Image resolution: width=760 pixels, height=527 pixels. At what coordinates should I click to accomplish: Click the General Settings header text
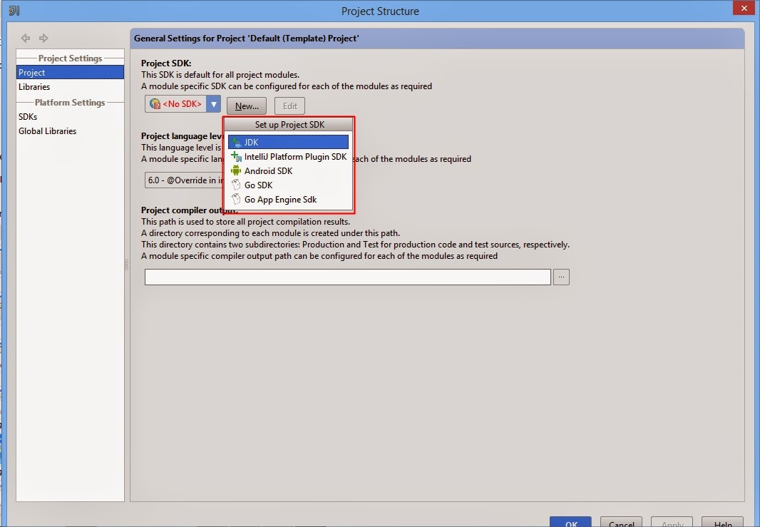[246, 39]
